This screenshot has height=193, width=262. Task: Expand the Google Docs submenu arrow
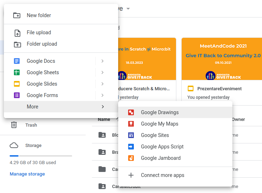pos(102,61)
